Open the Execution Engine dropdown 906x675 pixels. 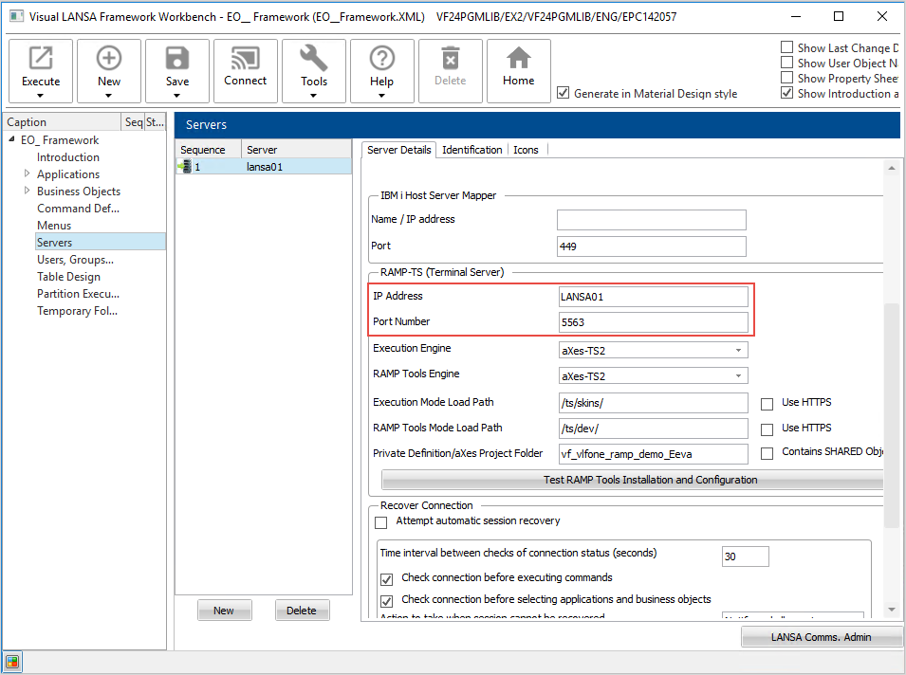tap(738, 351)
